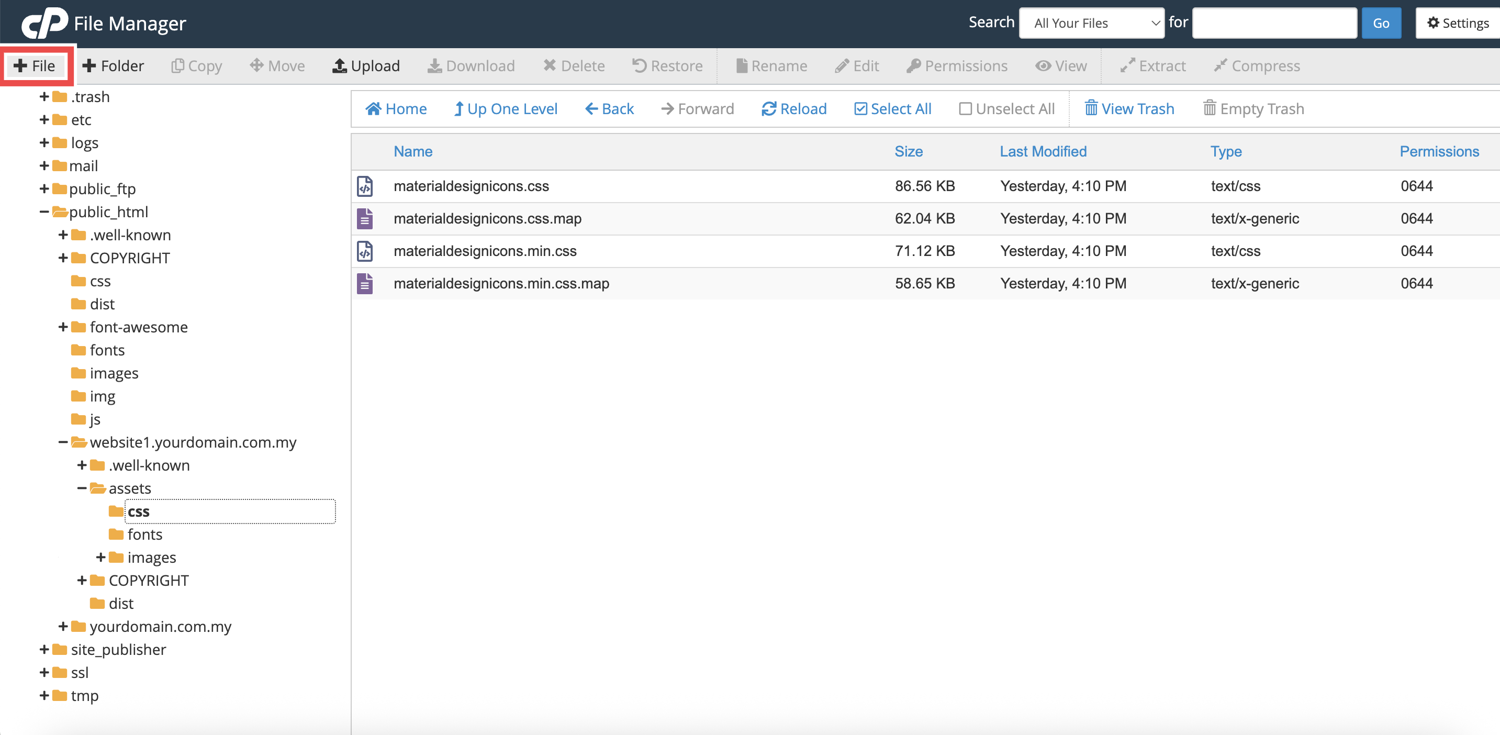
Task: Select materialdesignicons.min.css file name
Action: [x=485, y=251]
